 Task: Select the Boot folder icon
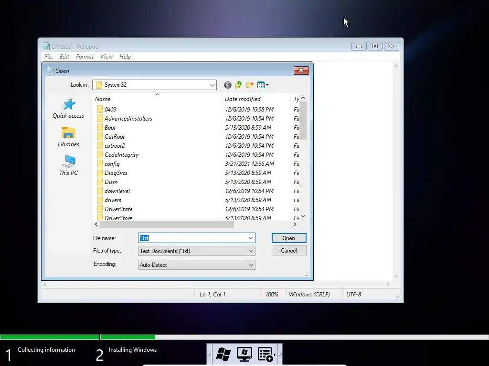(100, 127)
